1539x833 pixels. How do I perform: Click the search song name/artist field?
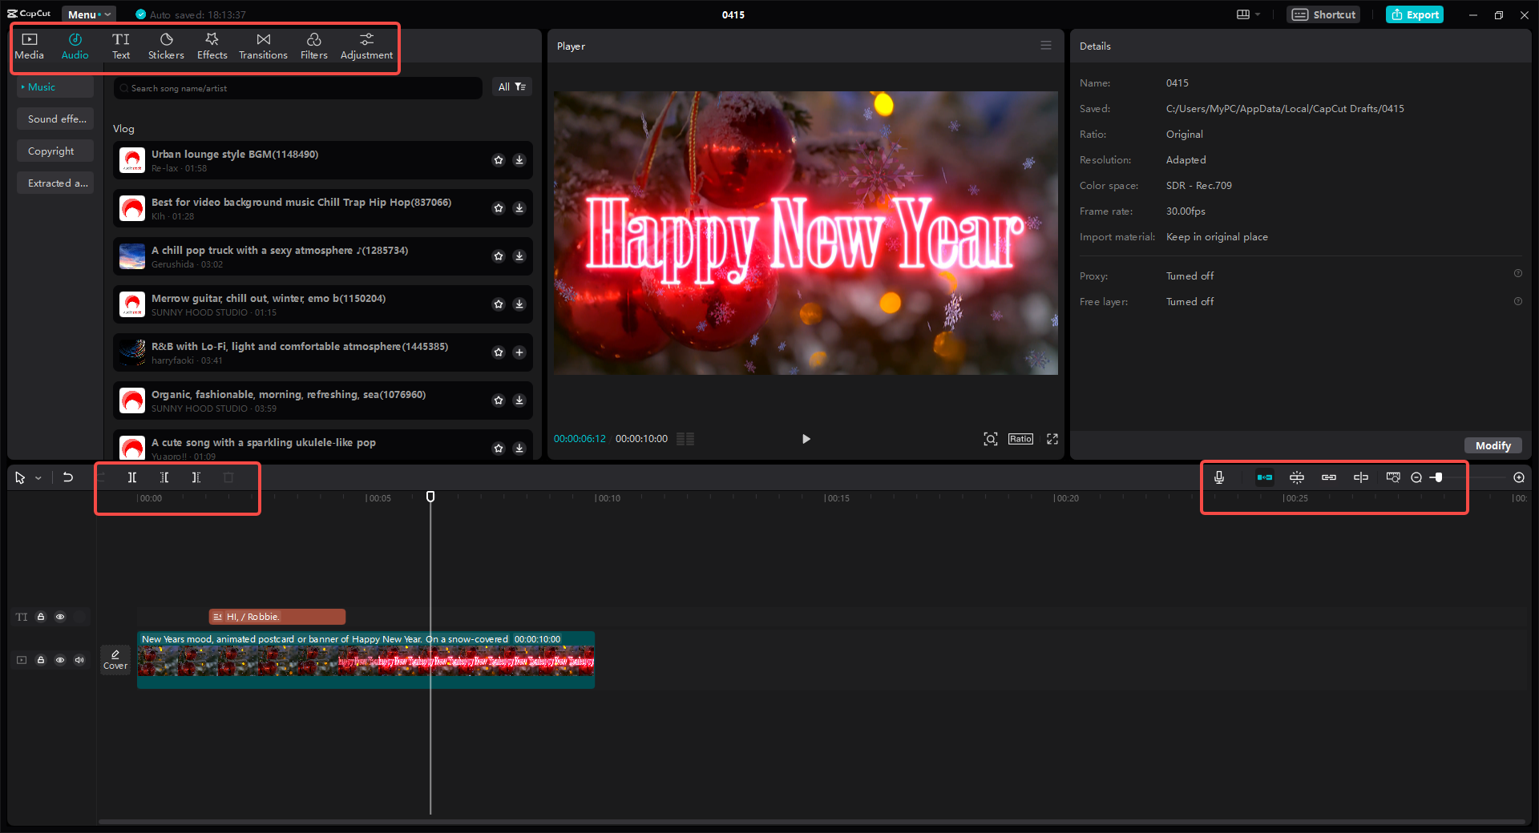click(x=297, y=88)
